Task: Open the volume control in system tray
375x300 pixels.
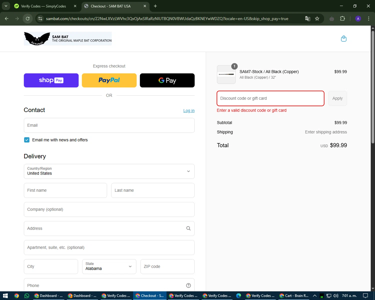Action: pyautogui.click(x=336, y=296)
